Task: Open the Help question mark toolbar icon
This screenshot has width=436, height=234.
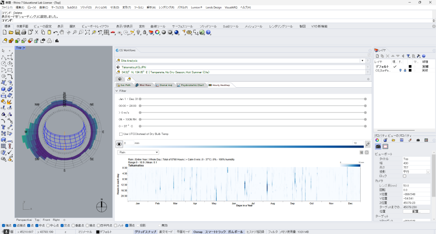Action: pos(208,32)
